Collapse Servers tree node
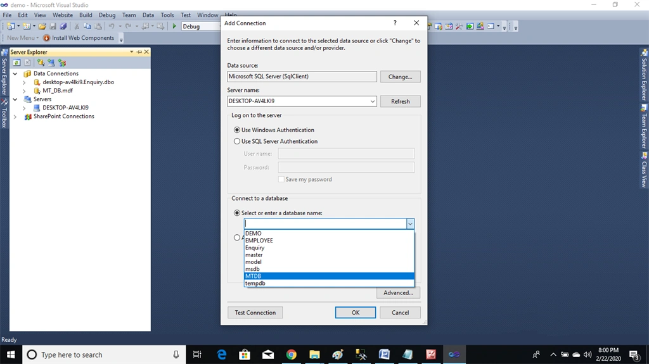This screenshot has width=649, height=364. click(15, 99)
